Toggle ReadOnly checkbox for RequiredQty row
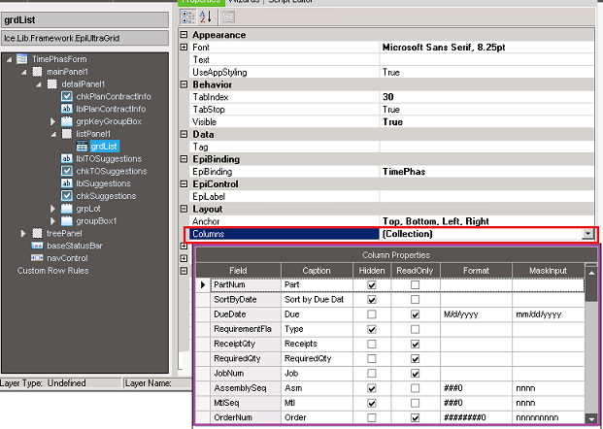 [415, 359]
